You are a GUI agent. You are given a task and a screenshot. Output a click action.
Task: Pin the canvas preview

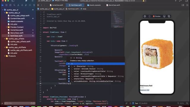127,103
